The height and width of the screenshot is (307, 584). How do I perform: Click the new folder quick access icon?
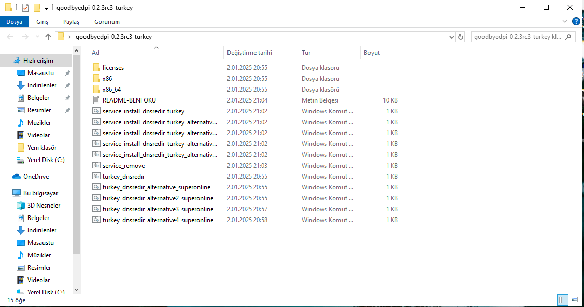point(36,7)
